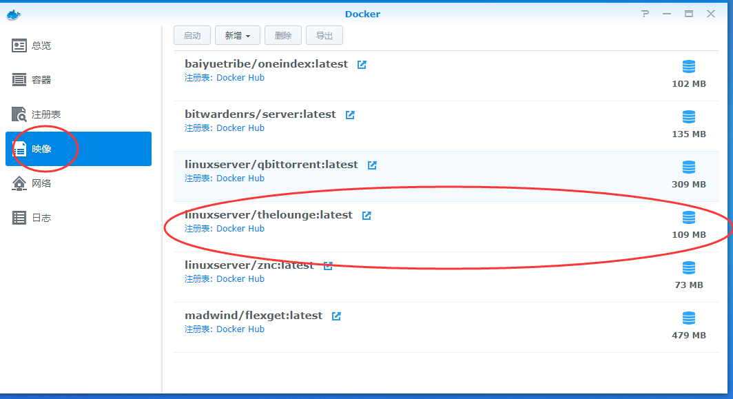Expand the 新增 add dropdown

tap(238, 36)
